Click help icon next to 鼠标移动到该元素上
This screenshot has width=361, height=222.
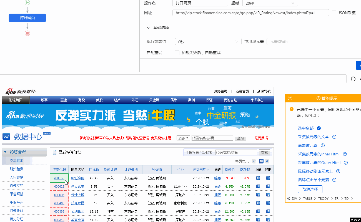tap(338, 171)
